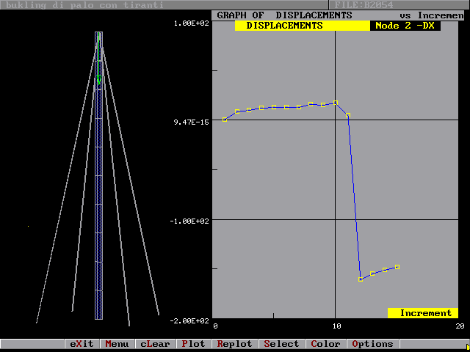The image size is (470, 352).
Task: Open the Select command
Action: (x=281, y=344)
